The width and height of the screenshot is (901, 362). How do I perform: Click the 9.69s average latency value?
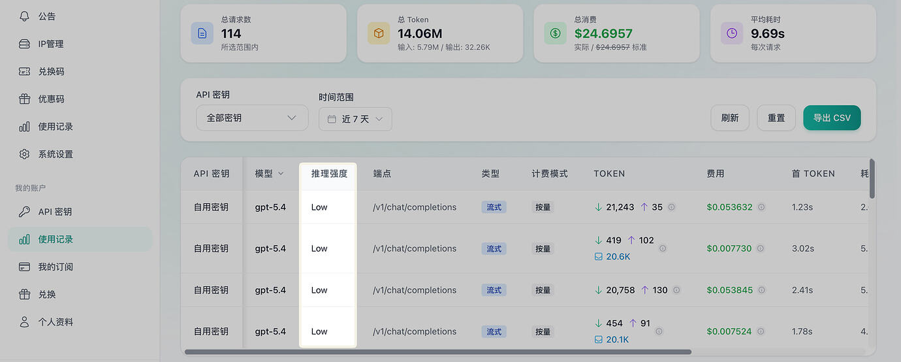(768, 33)
